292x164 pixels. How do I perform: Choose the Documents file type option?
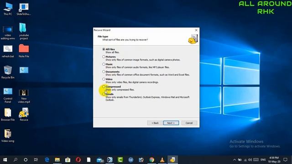coord(104,72)
